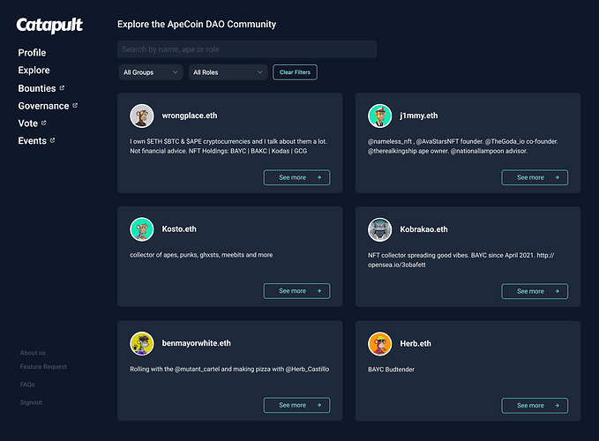Focus the search by name field

point(247,49)
